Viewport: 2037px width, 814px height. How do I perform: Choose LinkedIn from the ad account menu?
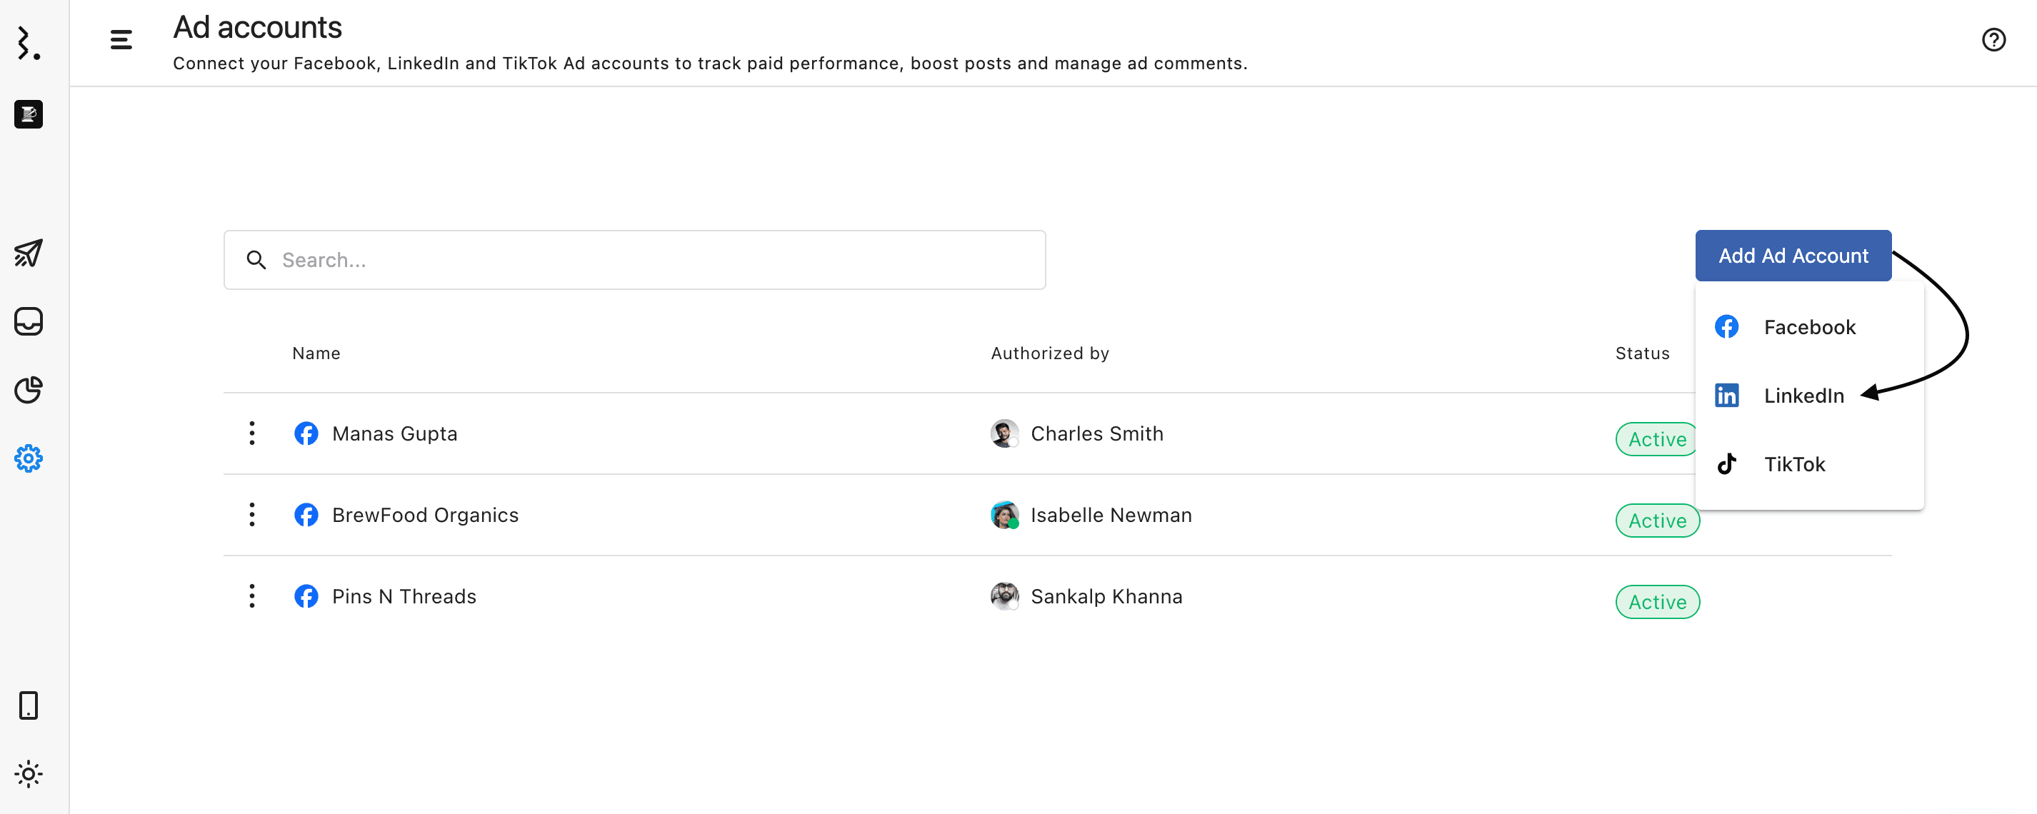click(x=1803, y=395)
